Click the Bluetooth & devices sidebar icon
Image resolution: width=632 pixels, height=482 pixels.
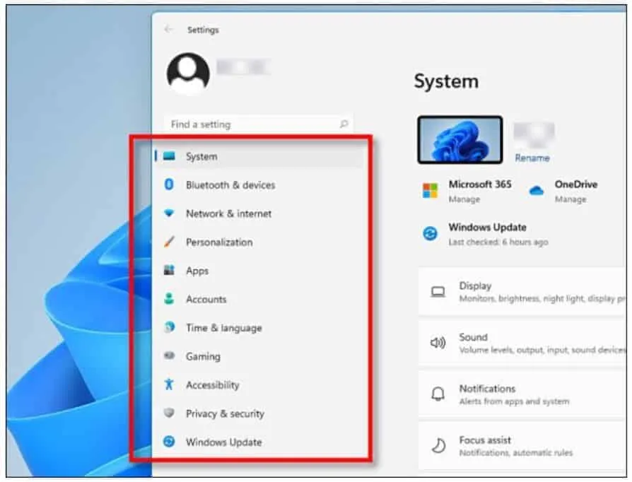coord(169,184)
